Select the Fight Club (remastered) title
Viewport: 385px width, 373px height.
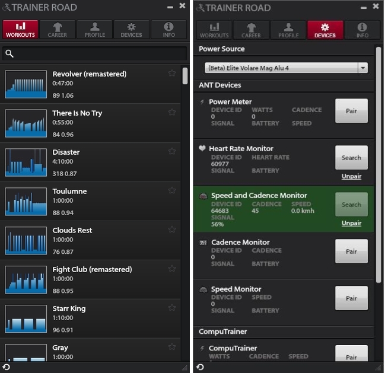[92, 269]
